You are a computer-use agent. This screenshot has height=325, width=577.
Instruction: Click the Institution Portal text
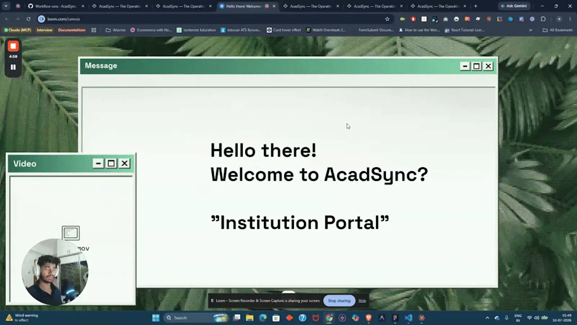[x=300, y=222]
